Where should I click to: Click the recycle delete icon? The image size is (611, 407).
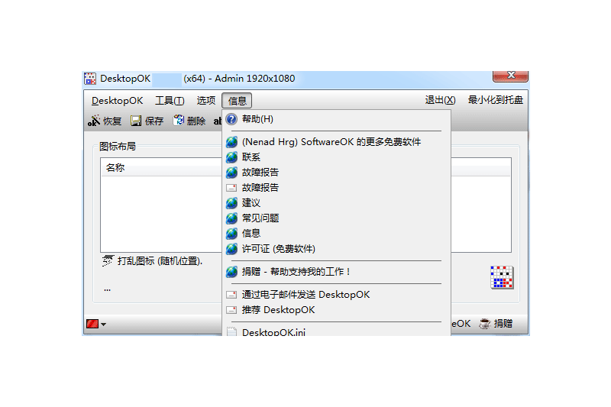(179, 121)
